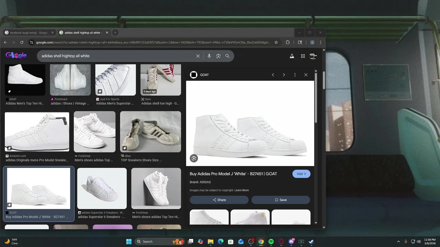Open the Gem adidas shell toe high thumbnail
This screenshot has height=247, width=440.
click(161, 80)
